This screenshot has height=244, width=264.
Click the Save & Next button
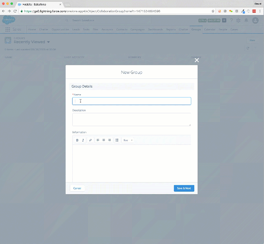coord(184,188)
